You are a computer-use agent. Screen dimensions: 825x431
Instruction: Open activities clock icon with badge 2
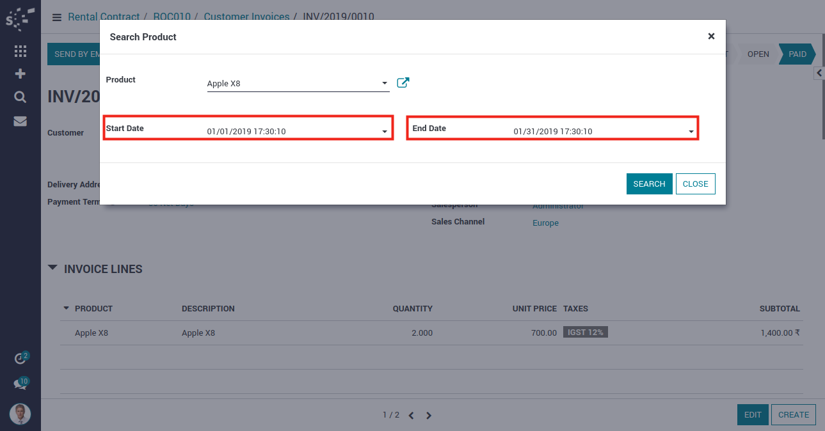pyautogui.click(x=20, y=358)
